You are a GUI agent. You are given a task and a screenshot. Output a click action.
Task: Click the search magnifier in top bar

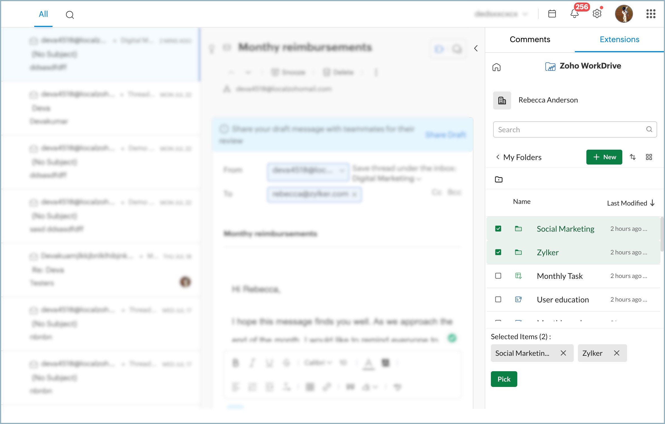(70, 15)
